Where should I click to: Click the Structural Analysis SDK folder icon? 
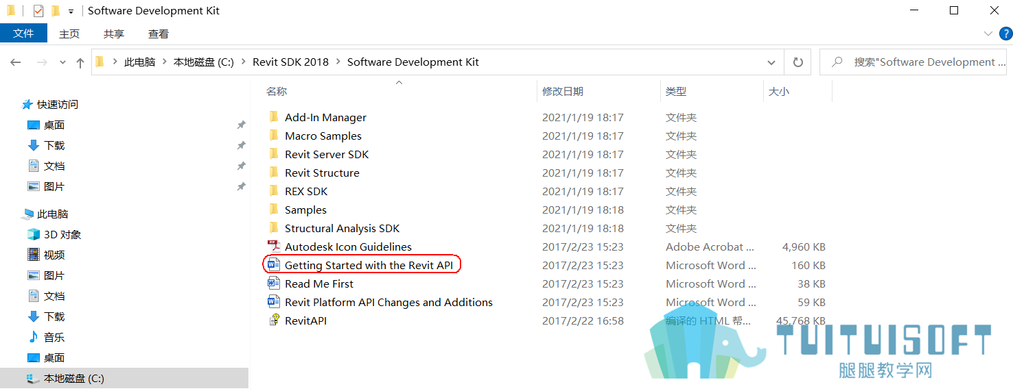pyautogui.click(x=274, y=228)
